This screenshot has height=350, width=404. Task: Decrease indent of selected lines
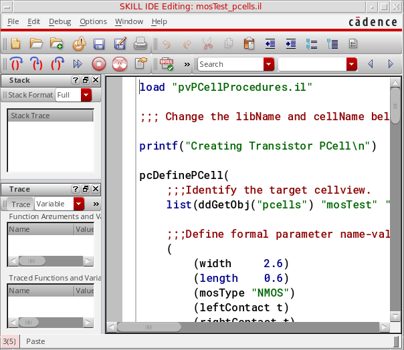pos(270,44)
